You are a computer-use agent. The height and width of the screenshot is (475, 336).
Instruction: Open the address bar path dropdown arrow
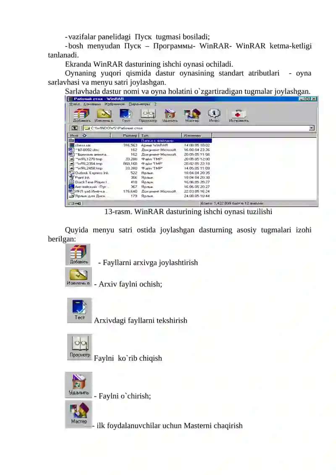point(312,128)
